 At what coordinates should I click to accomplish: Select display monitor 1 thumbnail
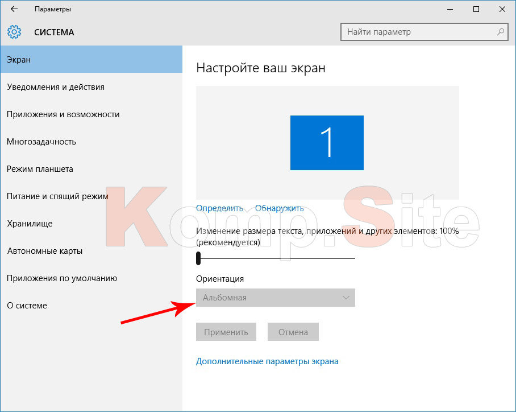tap(327, 143)
